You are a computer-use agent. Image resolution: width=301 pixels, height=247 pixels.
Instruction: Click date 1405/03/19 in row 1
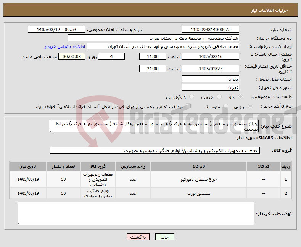pos(28,179)
